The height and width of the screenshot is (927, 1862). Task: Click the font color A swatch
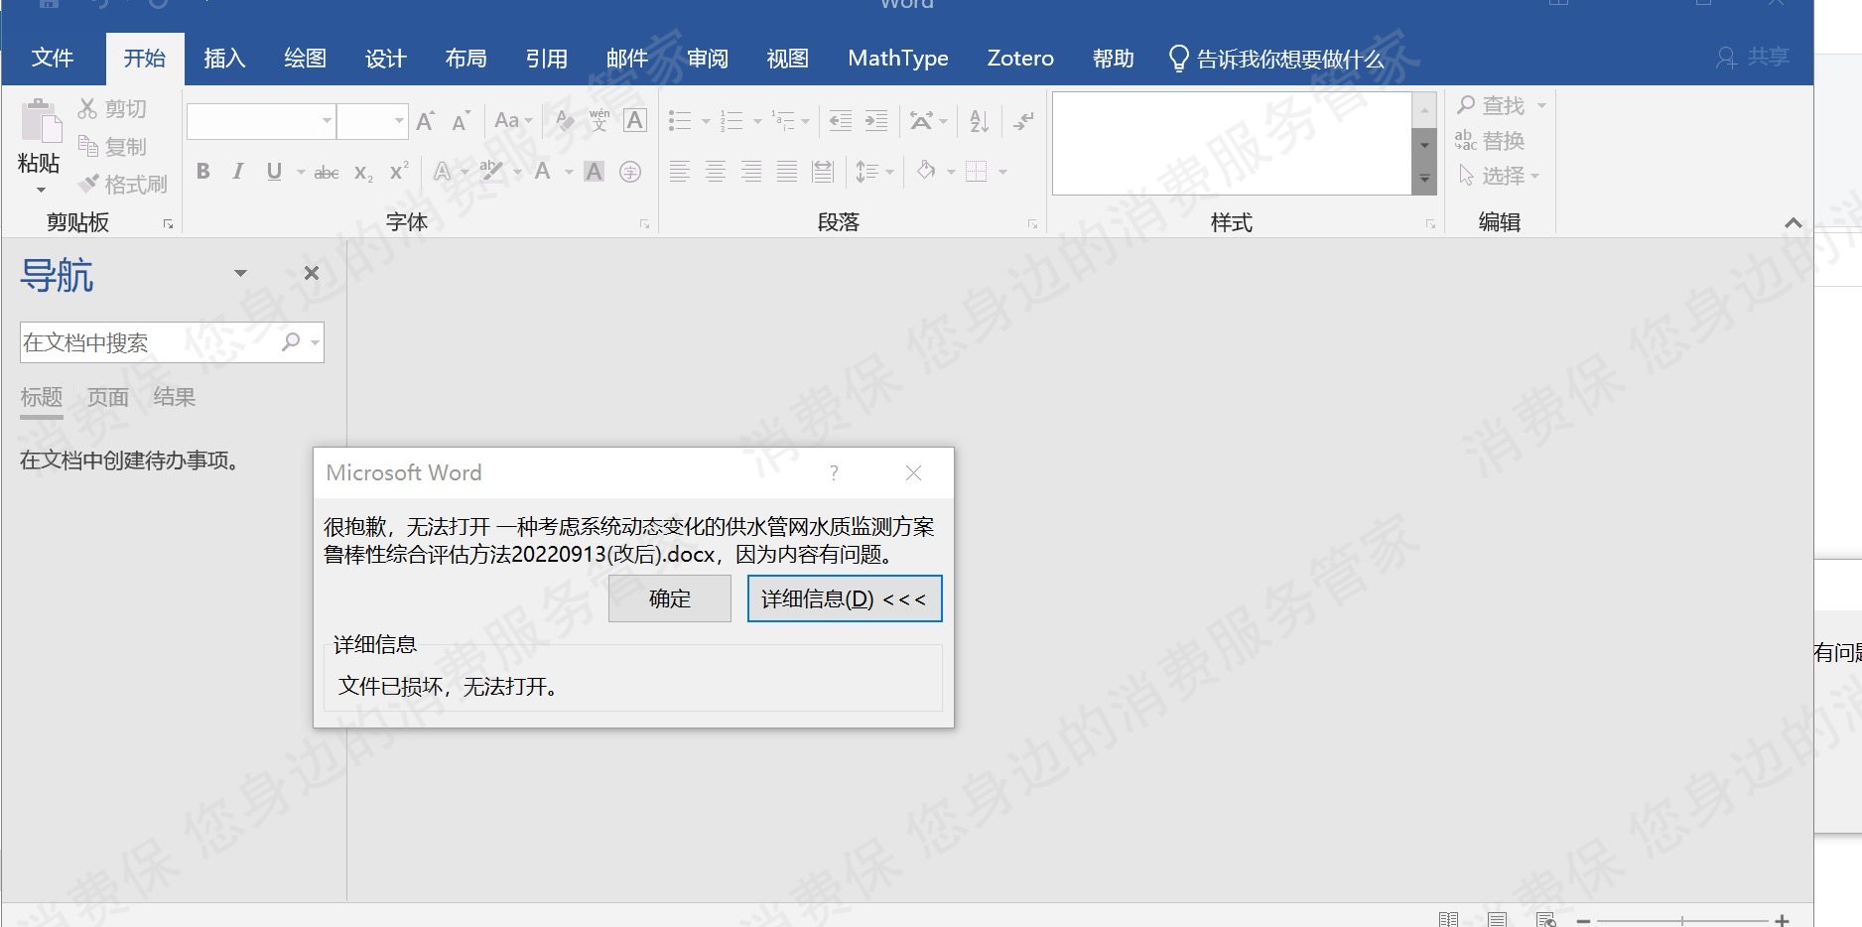point(543,172)
